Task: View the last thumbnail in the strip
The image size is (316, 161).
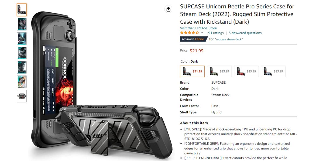Action: click(22, 96)
